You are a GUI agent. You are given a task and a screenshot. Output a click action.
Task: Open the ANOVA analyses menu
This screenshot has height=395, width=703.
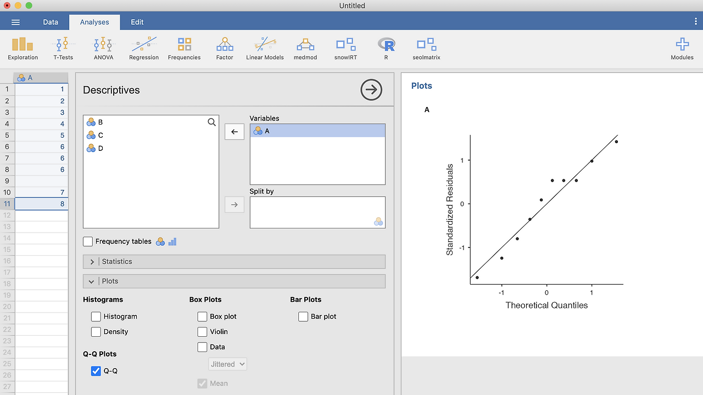pyautogui.click(x=103, y=48)
